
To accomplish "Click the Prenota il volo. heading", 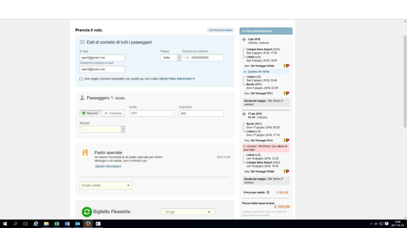I will (89, 30).
